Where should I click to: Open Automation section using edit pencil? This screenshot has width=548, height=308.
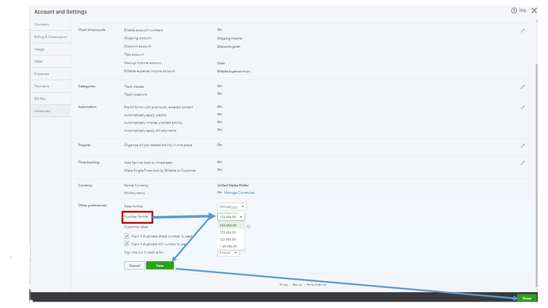pos(522,107)
